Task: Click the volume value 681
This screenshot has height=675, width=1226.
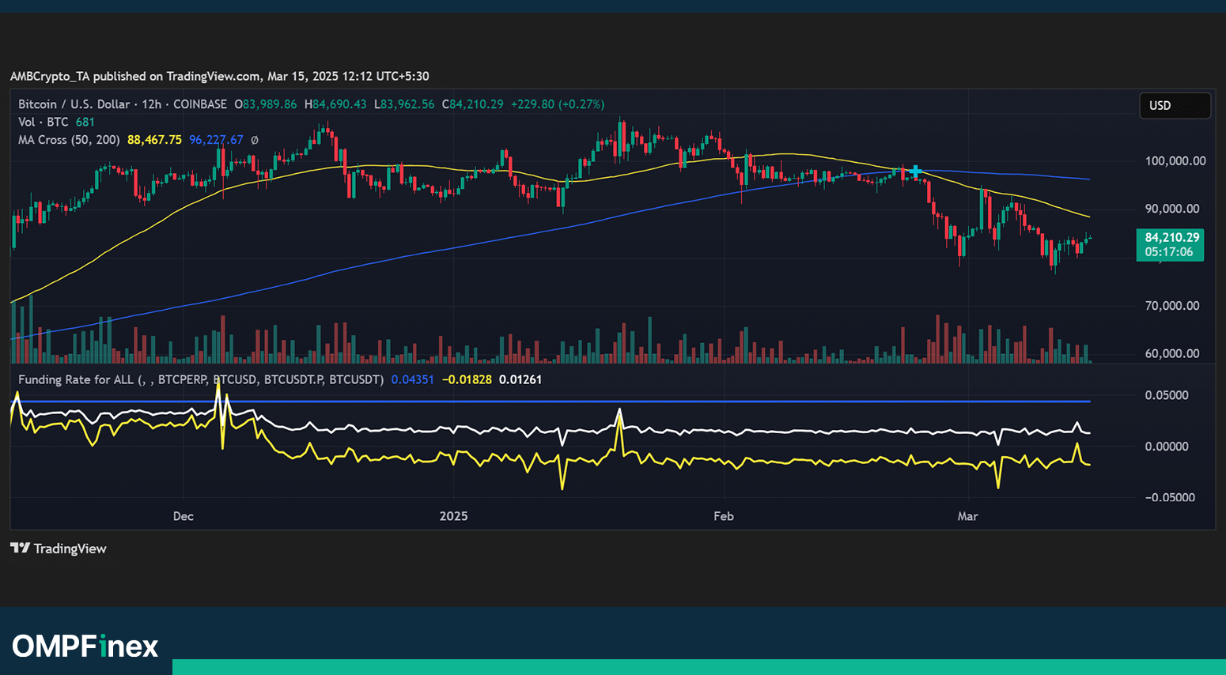Action: pyautogui.click(x=85, y=123)
